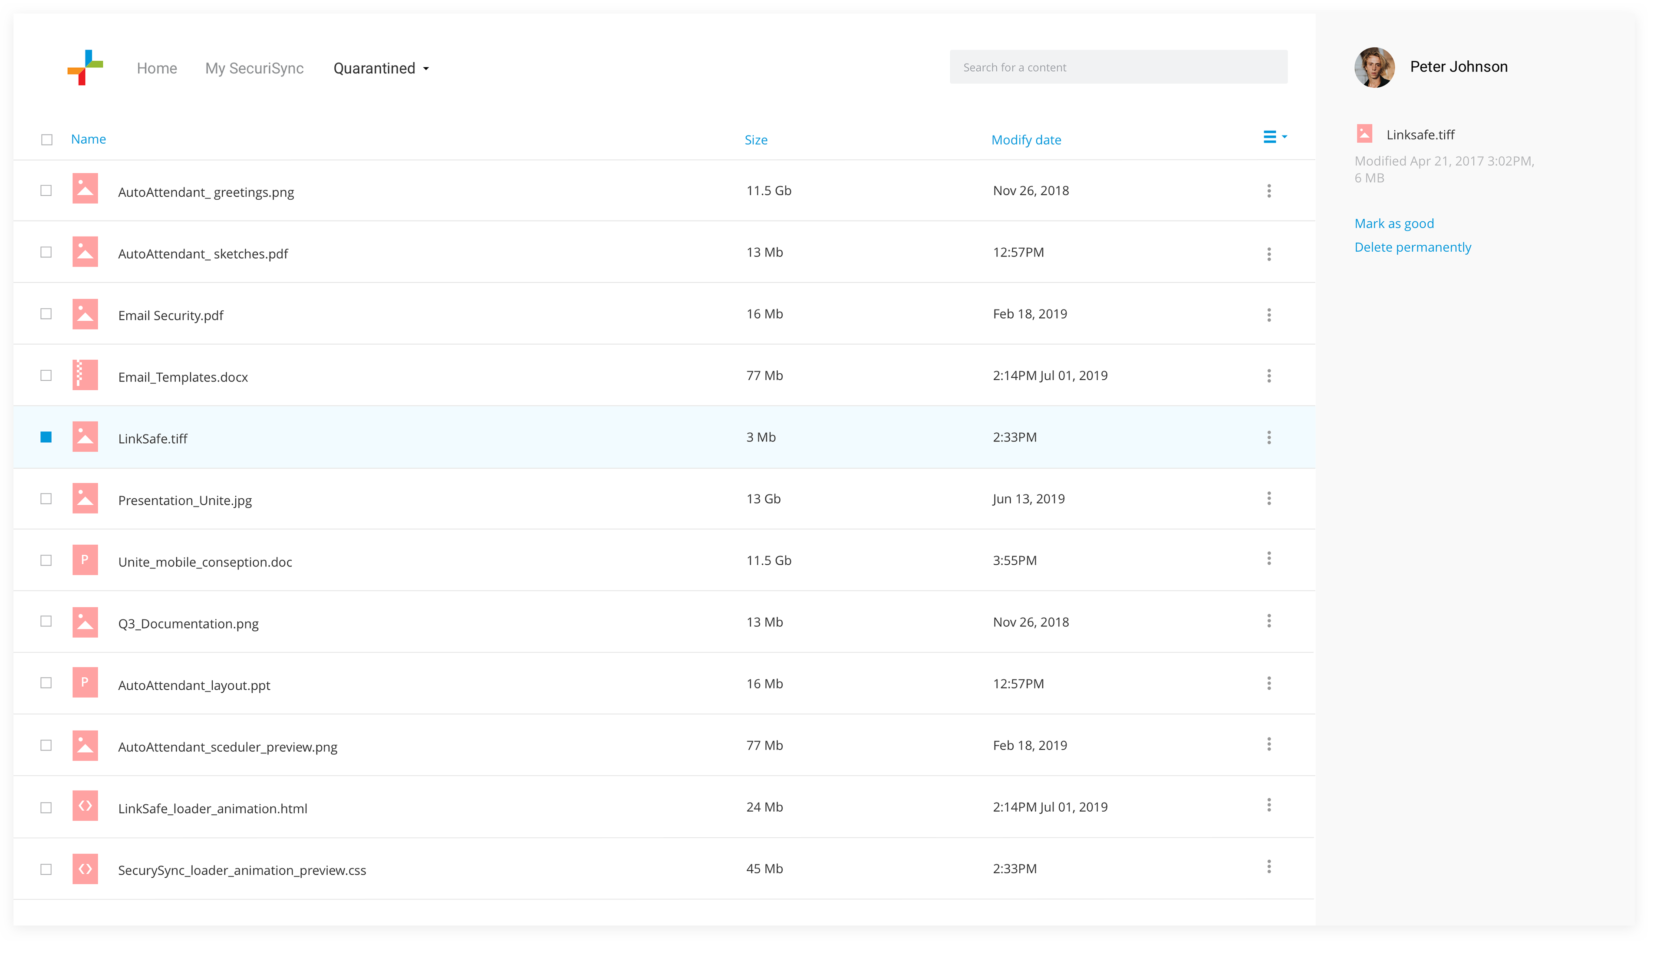The image size is (1667, 961).
Task: Click Linksafe.tiff file icon in details panel
Action: coord(1364,133)
